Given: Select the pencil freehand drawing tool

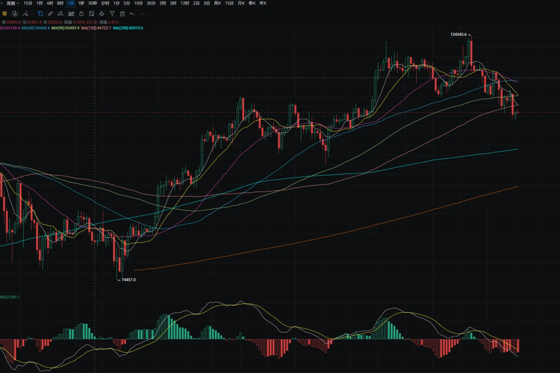Looking at the screenshot, I should [61, 14].
